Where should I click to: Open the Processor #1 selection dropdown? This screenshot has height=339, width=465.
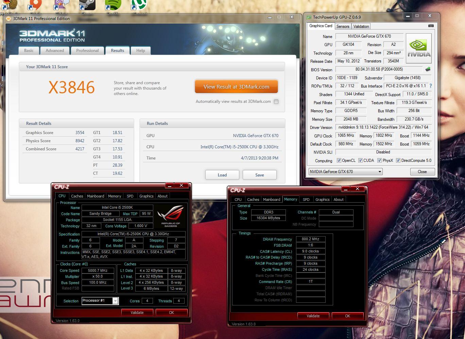pyautogui.click(x=100, y=301)
